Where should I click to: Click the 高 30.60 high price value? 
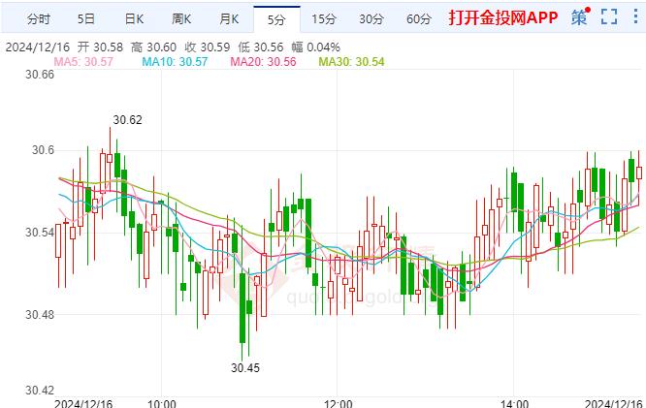click(x=153, y=47)
